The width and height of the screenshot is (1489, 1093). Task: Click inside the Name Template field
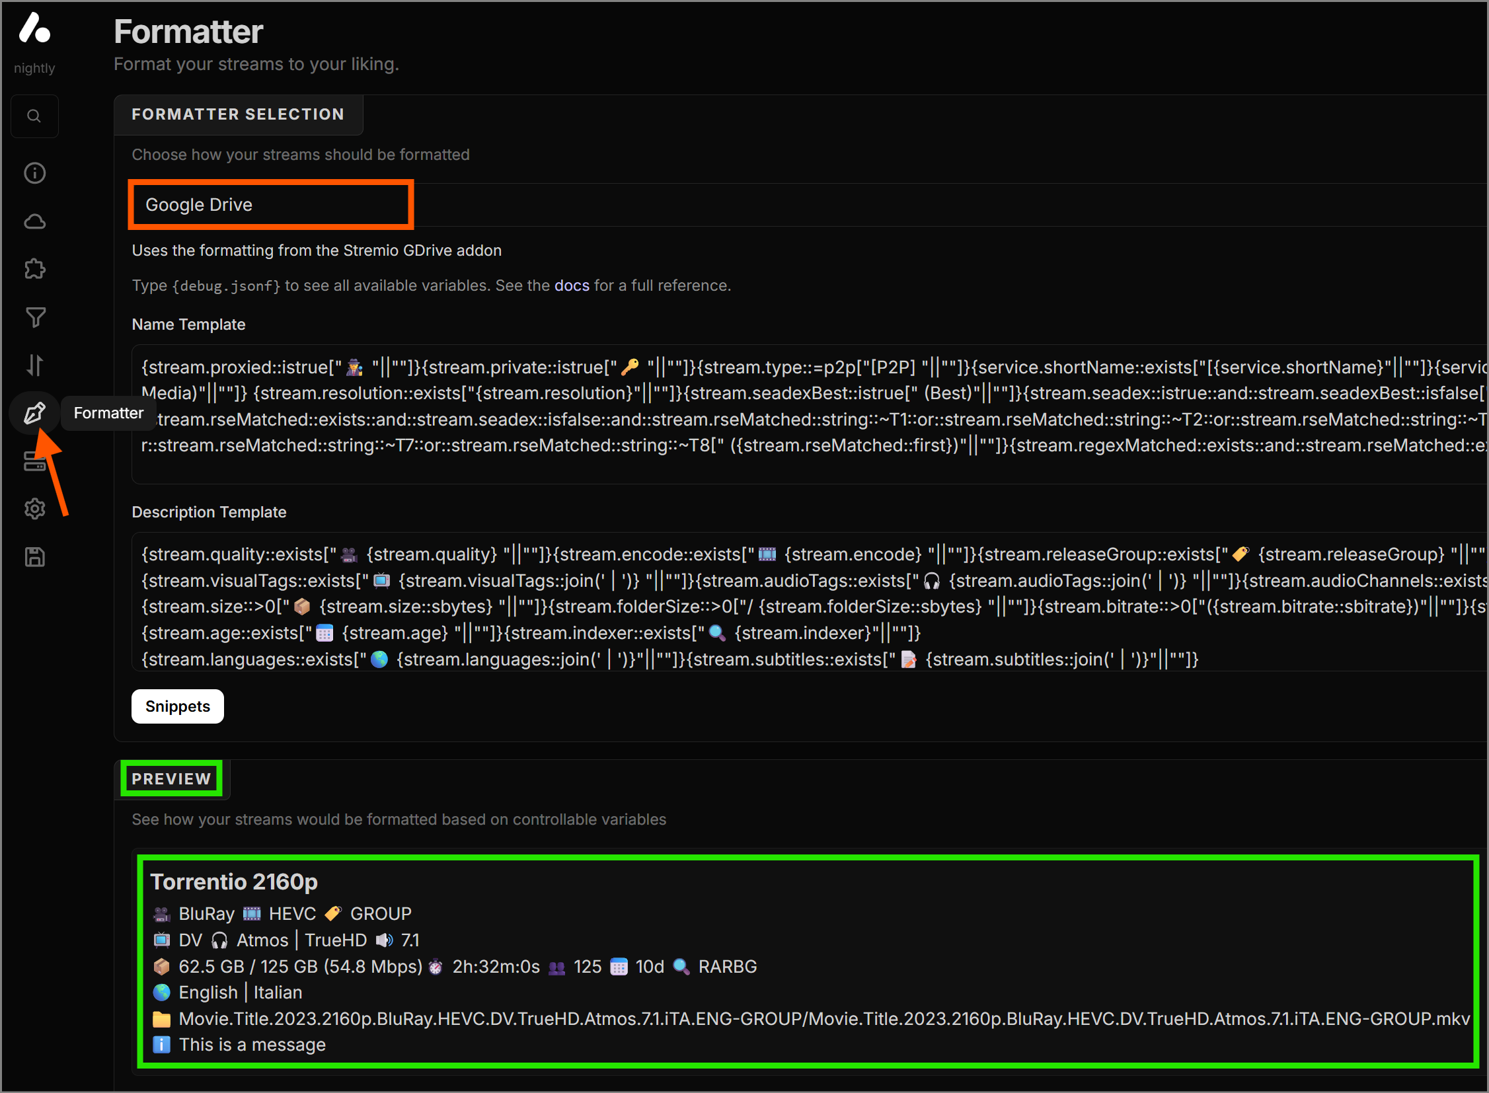coord(810,414)
